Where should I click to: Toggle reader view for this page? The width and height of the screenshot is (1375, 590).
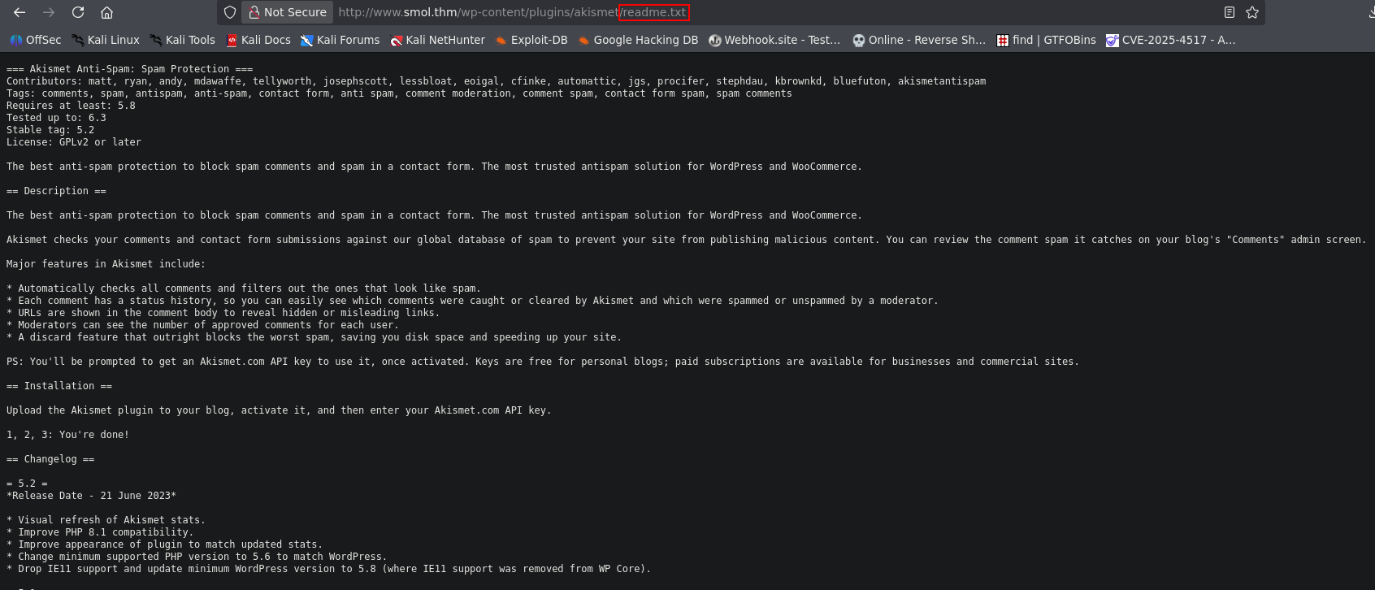pos(1230,12)
